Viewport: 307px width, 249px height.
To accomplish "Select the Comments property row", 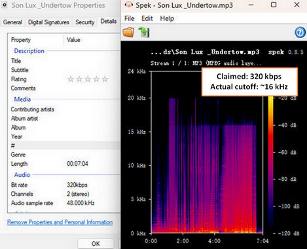I will pos(64,88).
